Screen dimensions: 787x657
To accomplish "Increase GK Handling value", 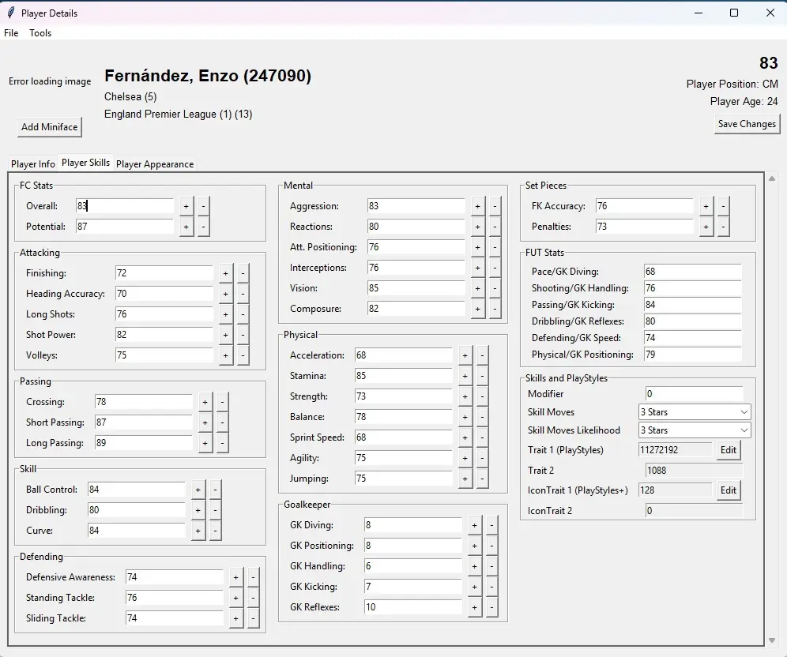I will (x=474, y=567).
